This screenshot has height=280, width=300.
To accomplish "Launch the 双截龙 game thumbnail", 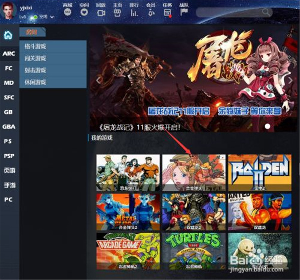I will click(260, 212).
